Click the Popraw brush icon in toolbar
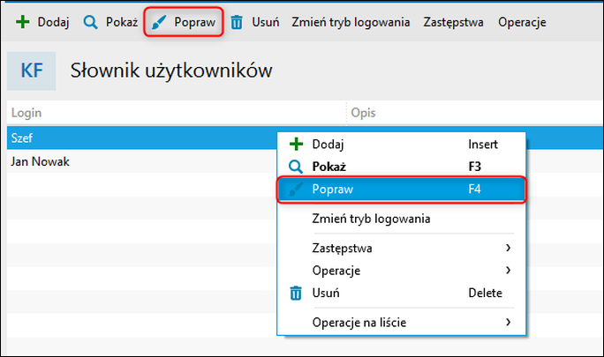Viewport: 604px width, 357px height. coord(156,22)
